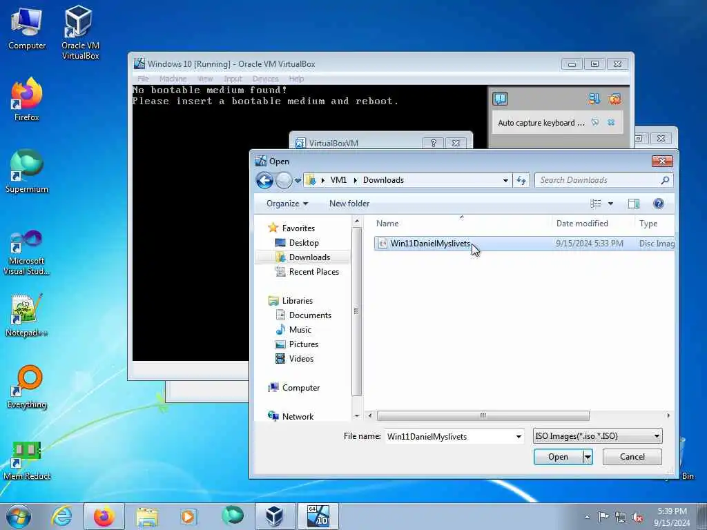Select Libraries in the navigation pane

tap(297, 301)
